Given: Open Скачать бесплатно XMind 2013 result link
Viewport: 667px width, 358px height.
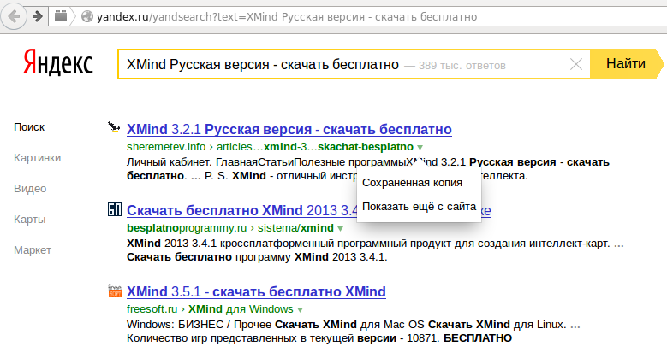Looking at the screenshot, I should tap(241, 210).
